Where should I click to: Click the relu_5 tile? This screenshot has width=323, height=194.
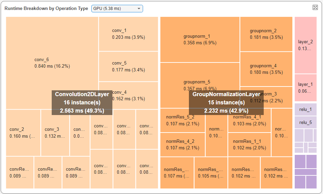[305, 122]
